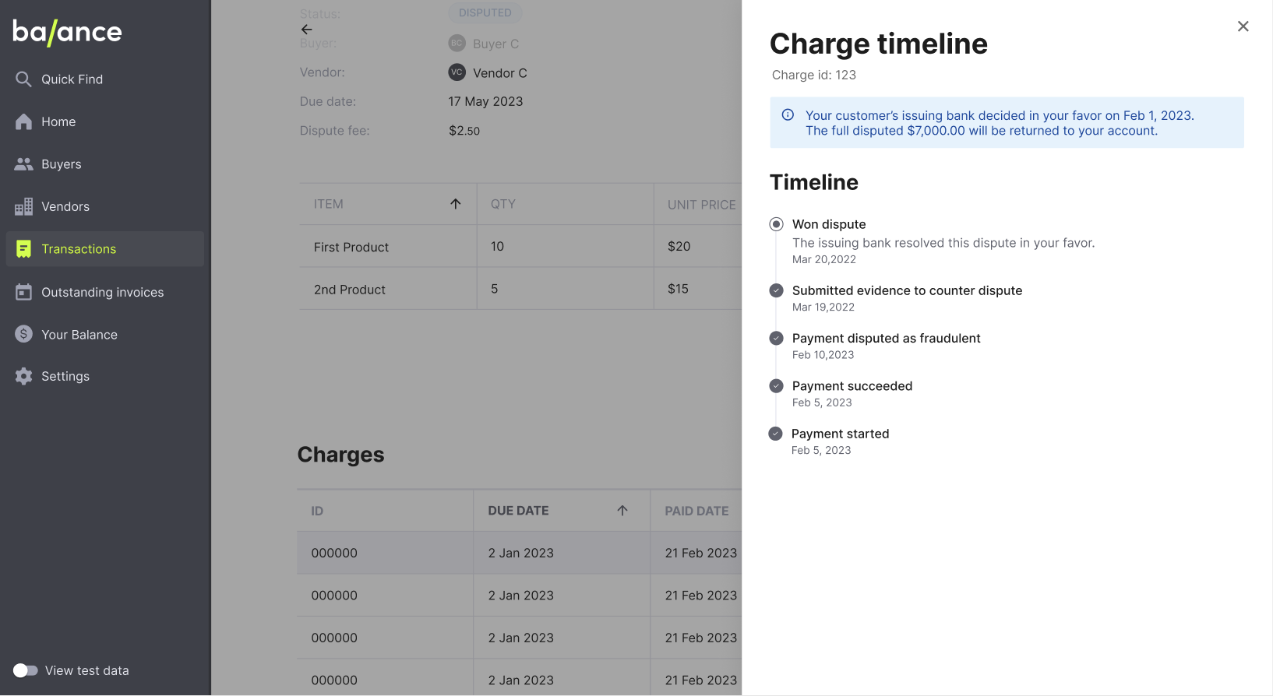The height and width of the screenshot is (696, 1273).
Task: Click the PAID DATE column header
Action: 696,511
